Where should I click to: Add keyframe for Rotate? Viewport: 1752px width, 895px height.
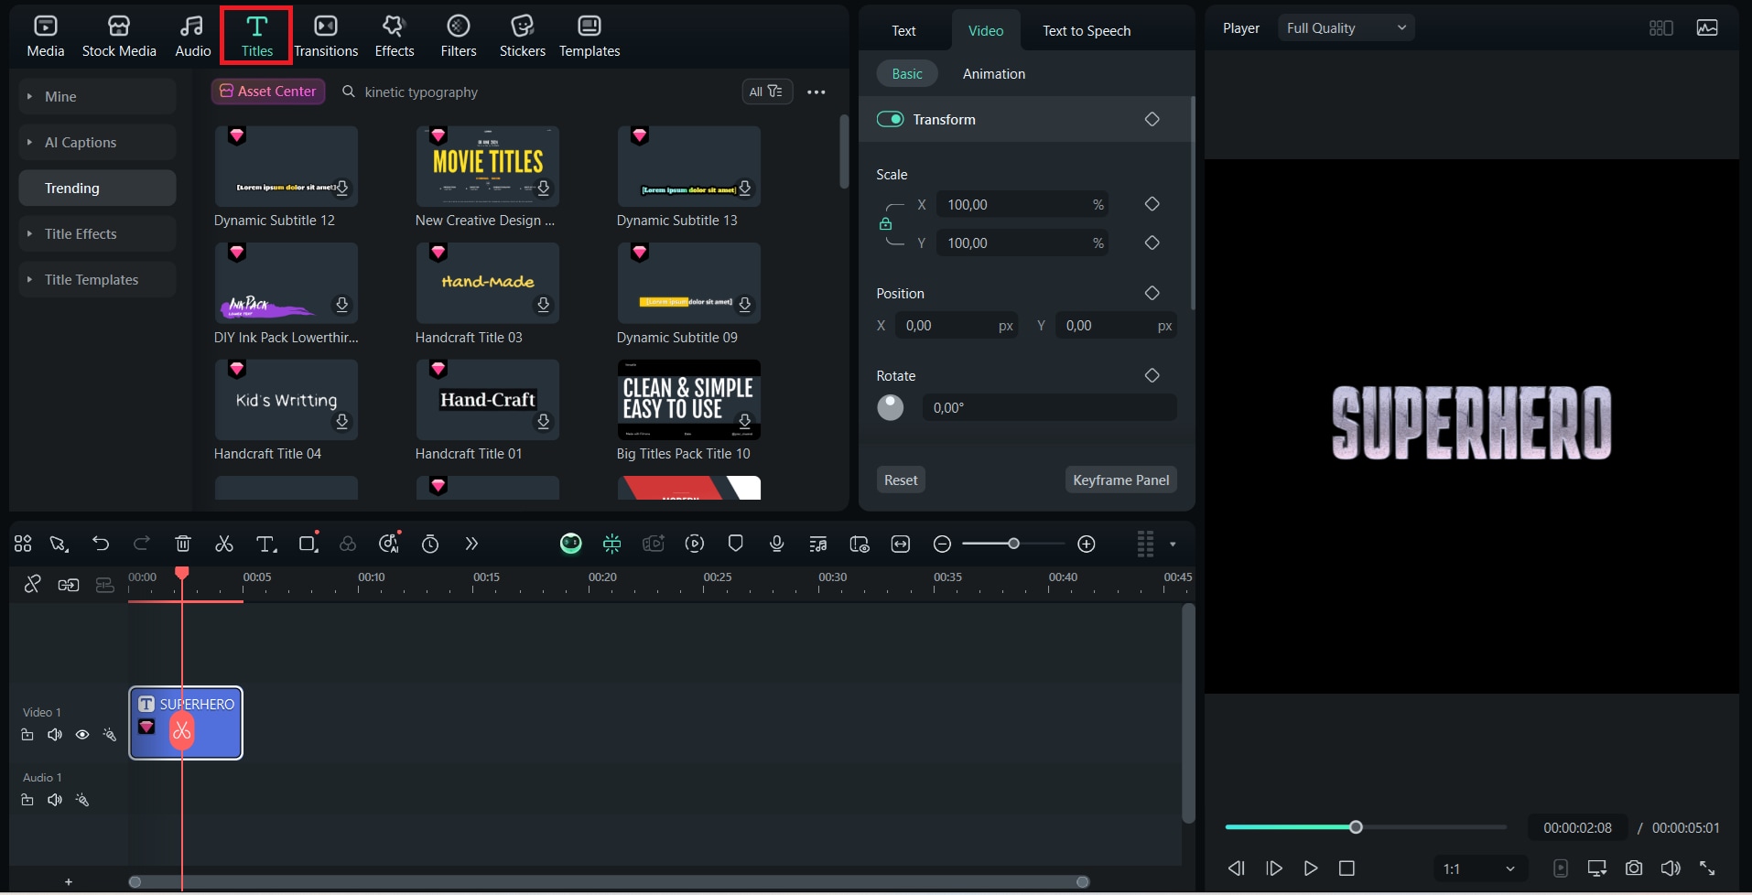coord(1152,375)
